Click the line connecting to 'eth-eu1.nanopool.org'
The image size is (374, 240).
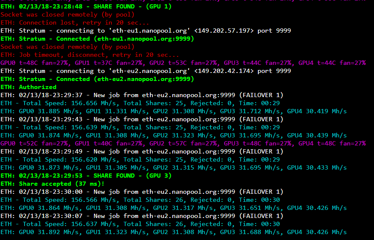[146, 31]
